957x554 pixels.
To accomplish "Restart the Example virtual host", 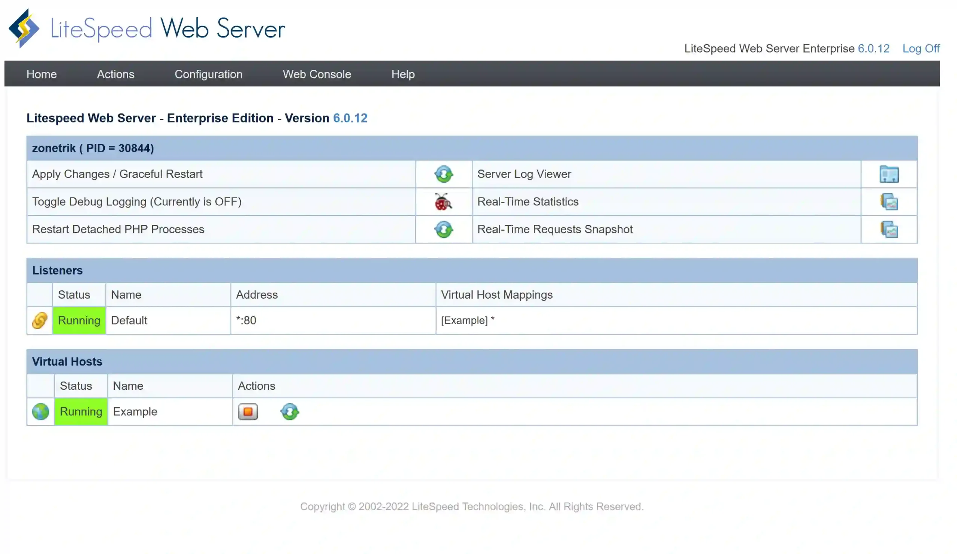I will click(290, 412).
